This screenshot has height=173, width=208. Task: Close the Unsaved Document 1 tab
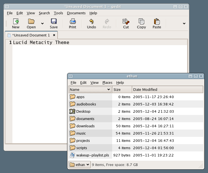[54, 35]
